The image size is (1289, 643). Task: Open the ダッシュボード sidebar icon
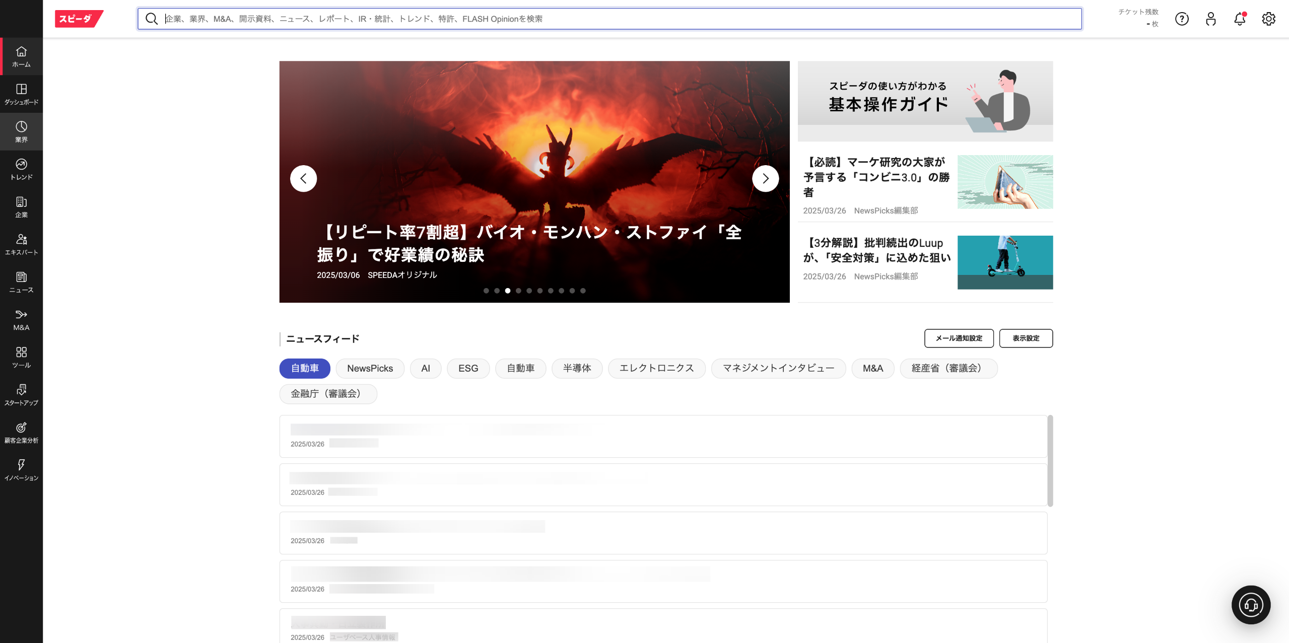click(21, 94)
